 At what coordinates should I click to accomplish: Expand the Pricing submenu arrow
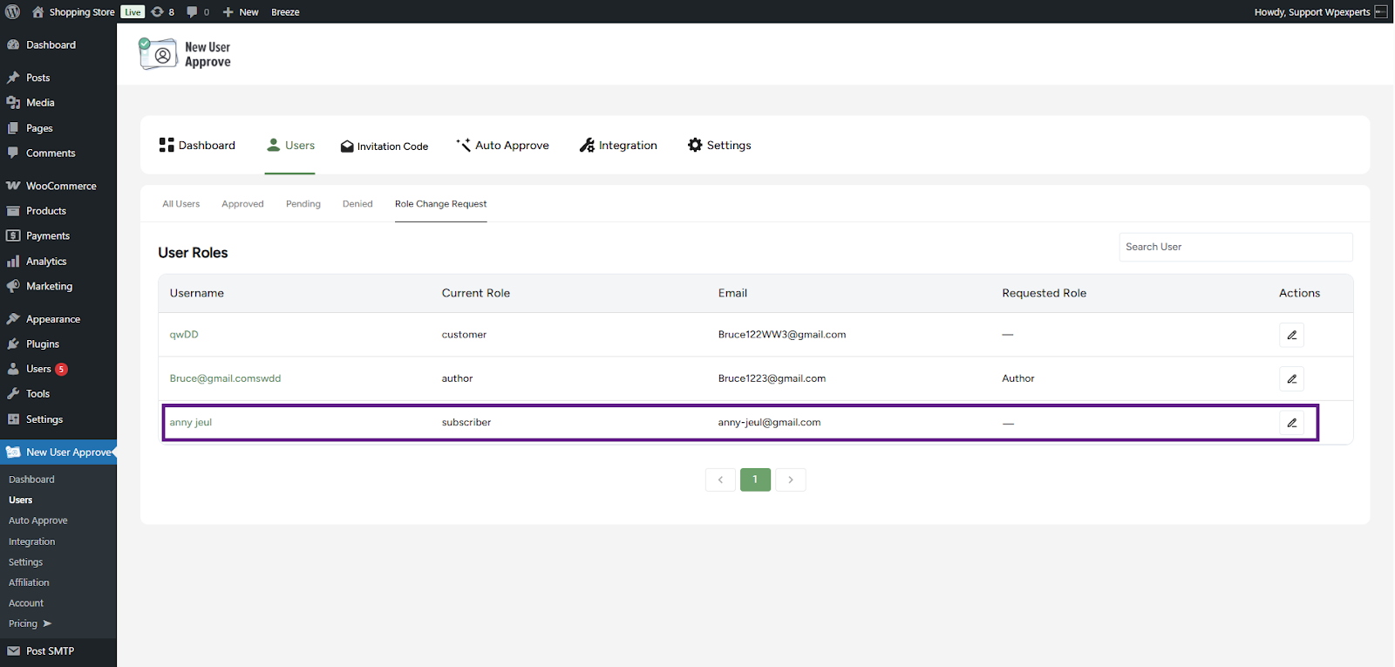coord(47,623)
